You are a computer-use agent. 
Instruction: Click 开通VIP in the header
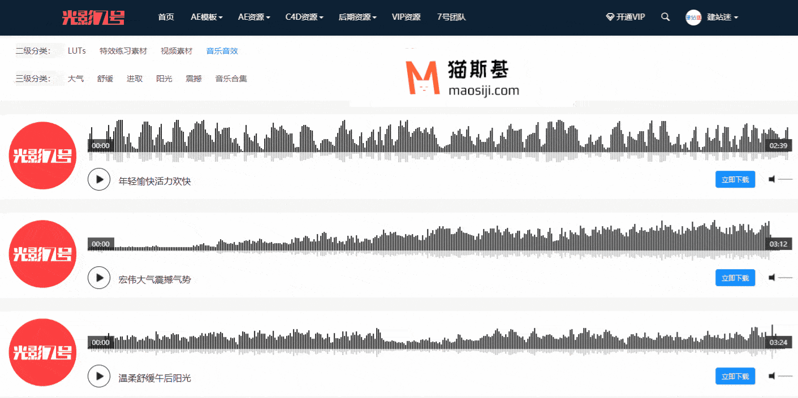[x=626, y=17]
